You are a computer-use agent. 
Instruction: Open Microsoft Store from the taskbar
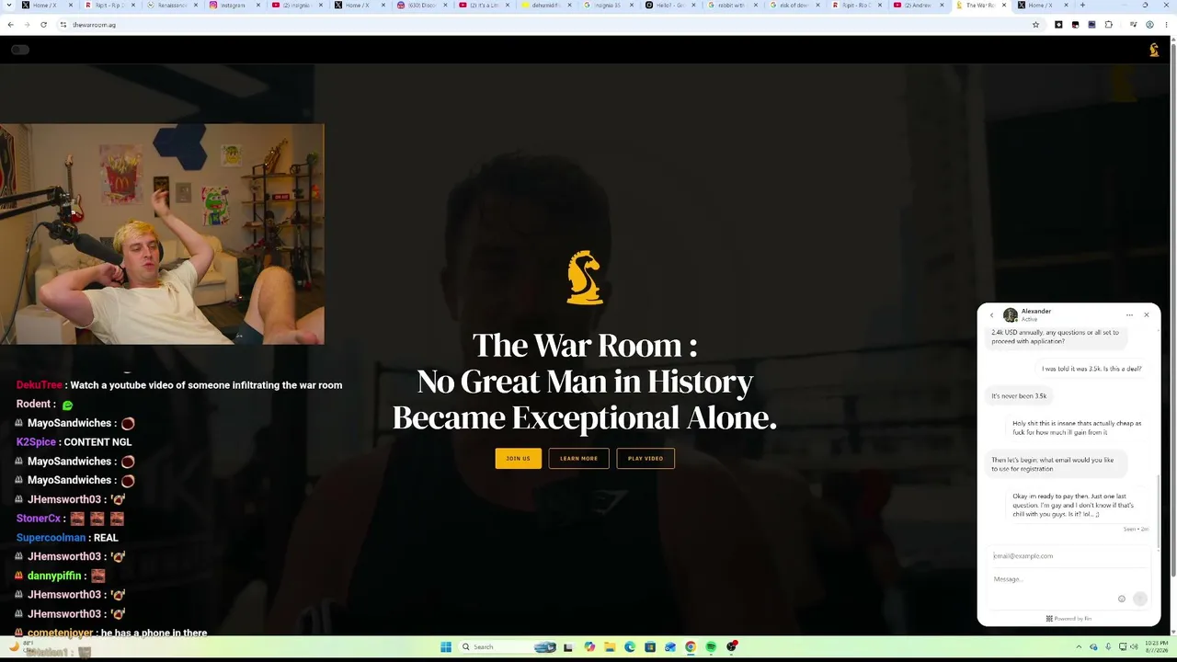pos(650,647)
